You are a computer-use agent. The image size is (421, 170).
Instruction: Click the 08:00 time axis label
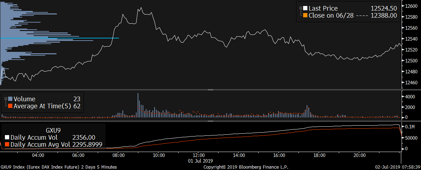click(x=118, y=155)
